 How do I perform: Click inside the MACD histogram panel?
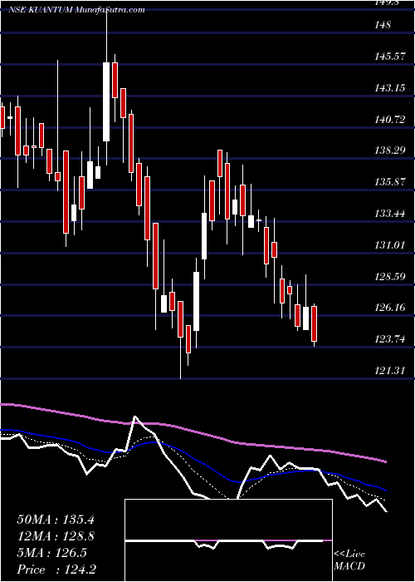pos(228,540)
